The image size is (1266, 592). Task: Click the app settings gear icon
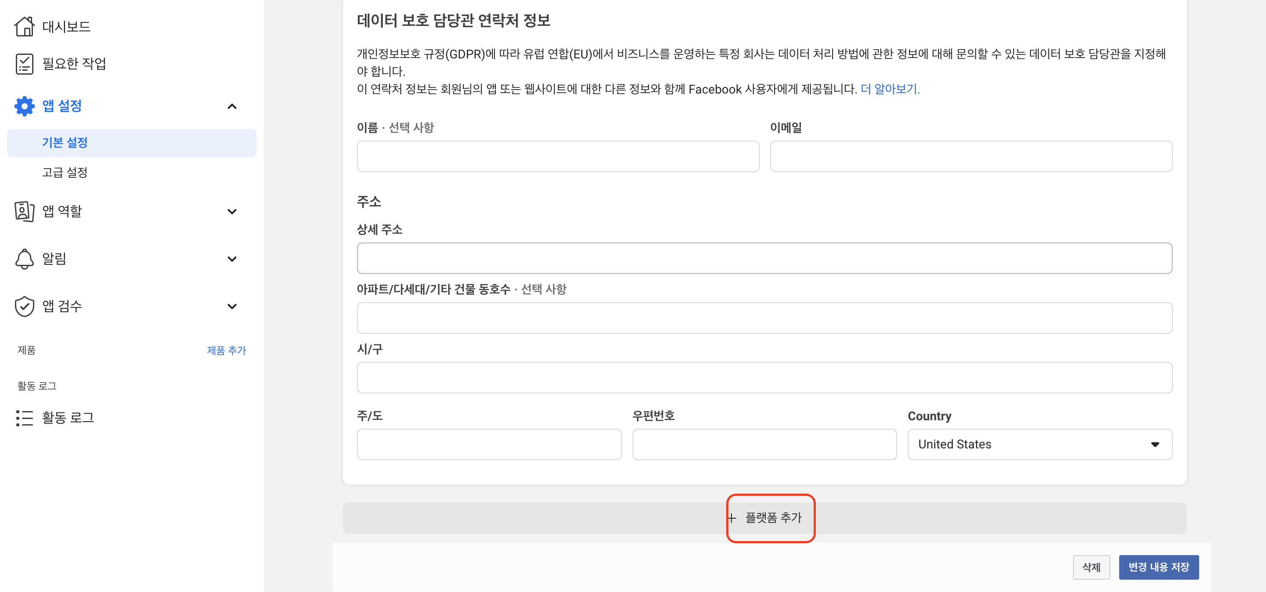pos(24,106)
